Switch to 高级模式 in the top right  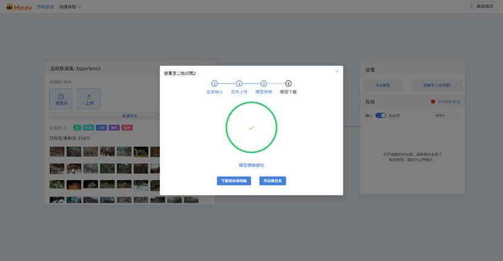pos(483,7)
